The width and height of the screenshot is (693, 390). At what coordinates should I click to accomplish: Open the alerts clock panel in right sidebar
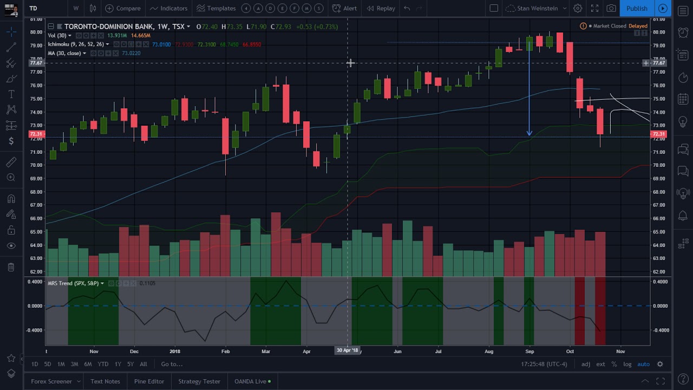point(683,32)
